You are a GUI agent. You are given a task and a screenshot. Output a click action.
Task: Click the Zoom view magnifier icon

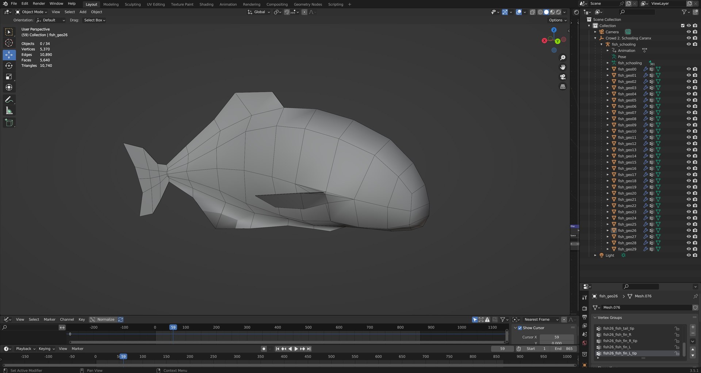pyautogui.click(x=563, y=58)
